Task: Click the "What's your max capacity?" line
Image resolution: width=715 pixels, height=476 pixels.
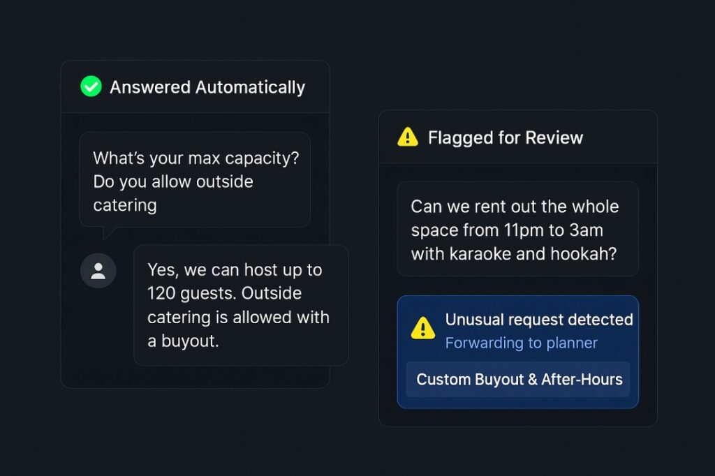Action: click(196, 158)
